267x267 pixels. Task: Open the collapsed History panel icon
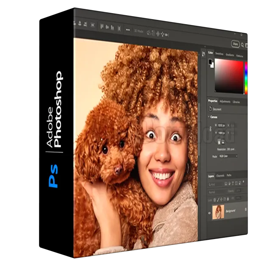(x=203, y=54)
